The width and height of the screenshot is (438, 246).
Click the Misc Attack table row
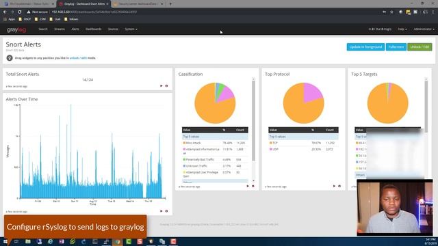tap(215, 143)
